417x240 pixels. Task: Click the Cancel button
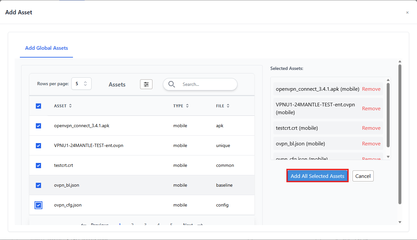tap(363, 176)
